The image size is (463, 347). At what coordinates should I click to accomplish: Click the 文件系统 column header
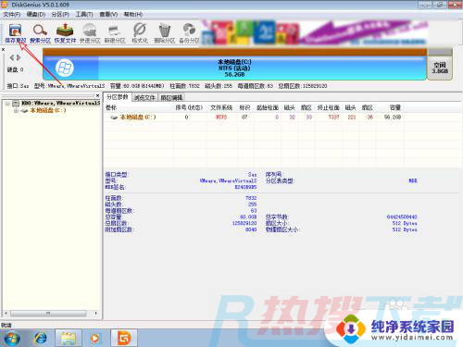pyautogui.click(x=221, y=107)
